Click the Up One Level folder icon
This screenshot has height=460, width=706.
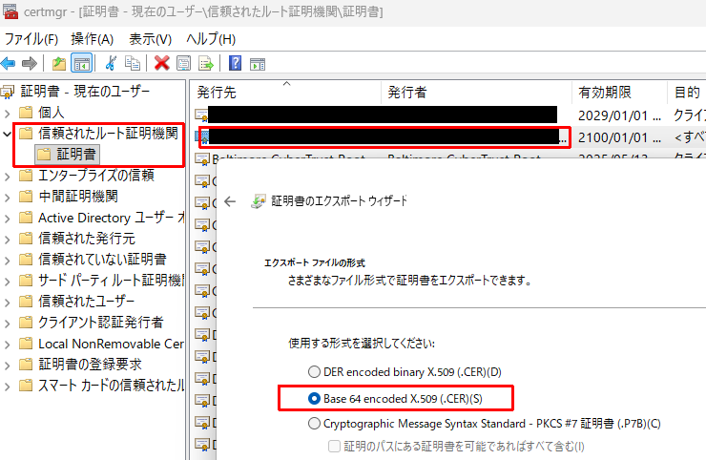59,63
